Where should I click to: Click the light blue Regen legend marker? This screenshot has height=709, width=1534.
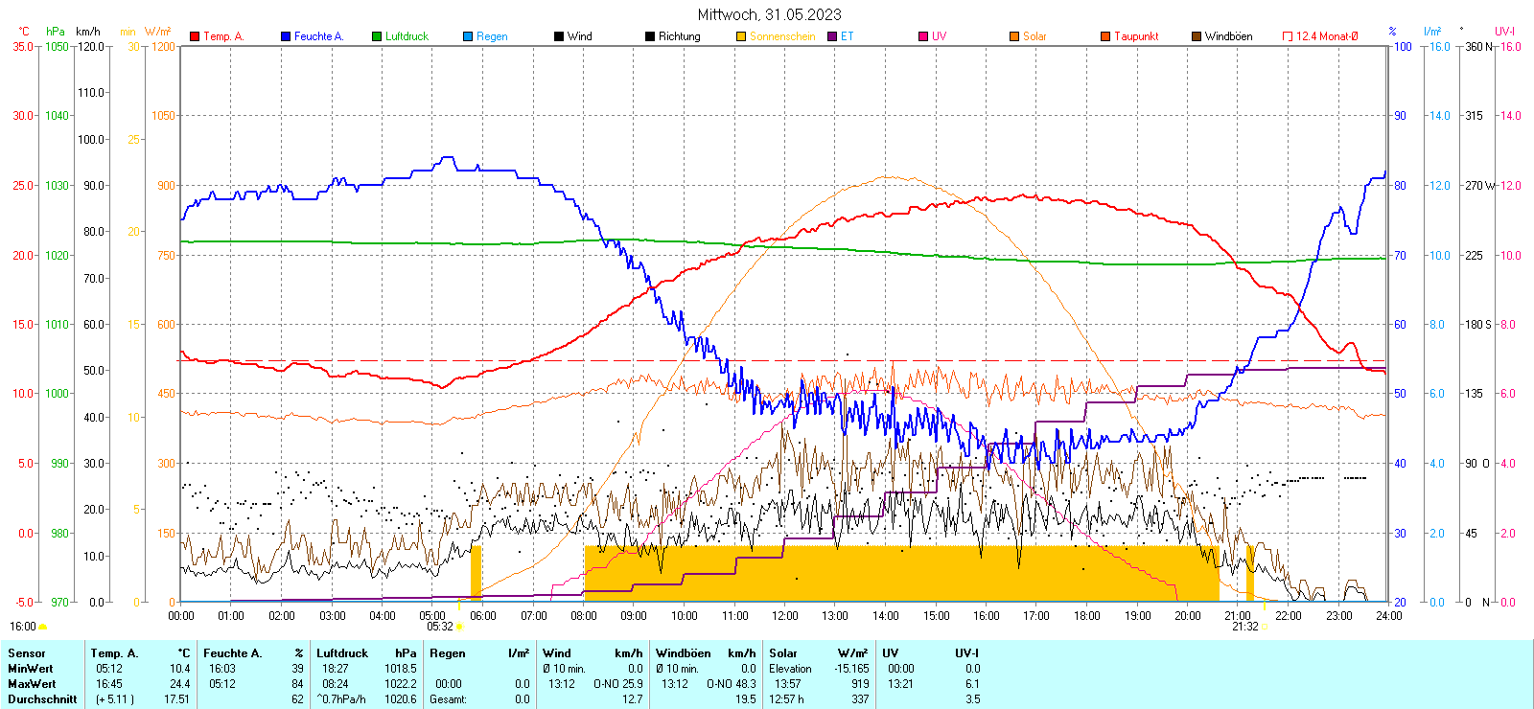(x=468, y=36)
